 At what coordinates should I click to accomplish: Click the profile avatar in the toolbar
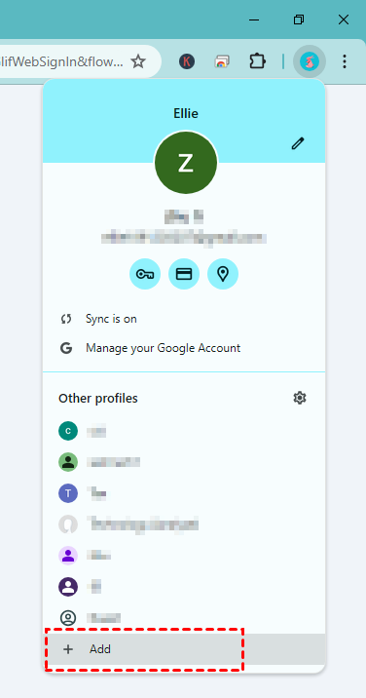point(310,61)
